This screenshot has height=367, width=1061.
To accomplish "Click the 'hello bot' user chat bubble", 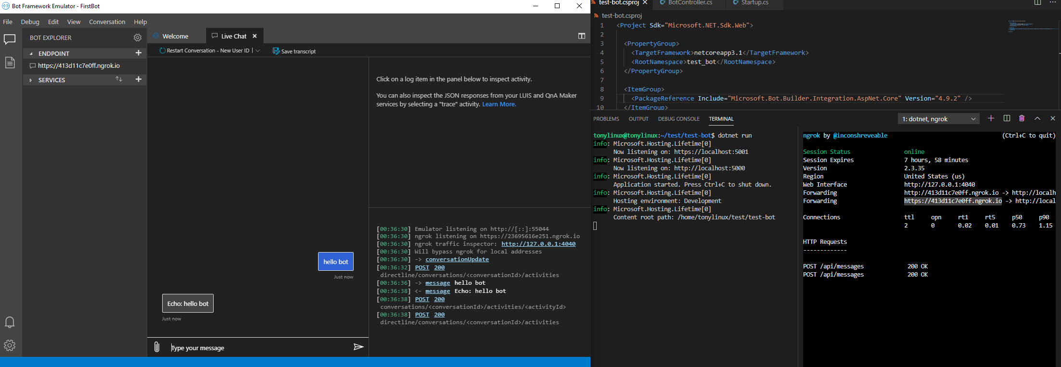I will (336, 262).
